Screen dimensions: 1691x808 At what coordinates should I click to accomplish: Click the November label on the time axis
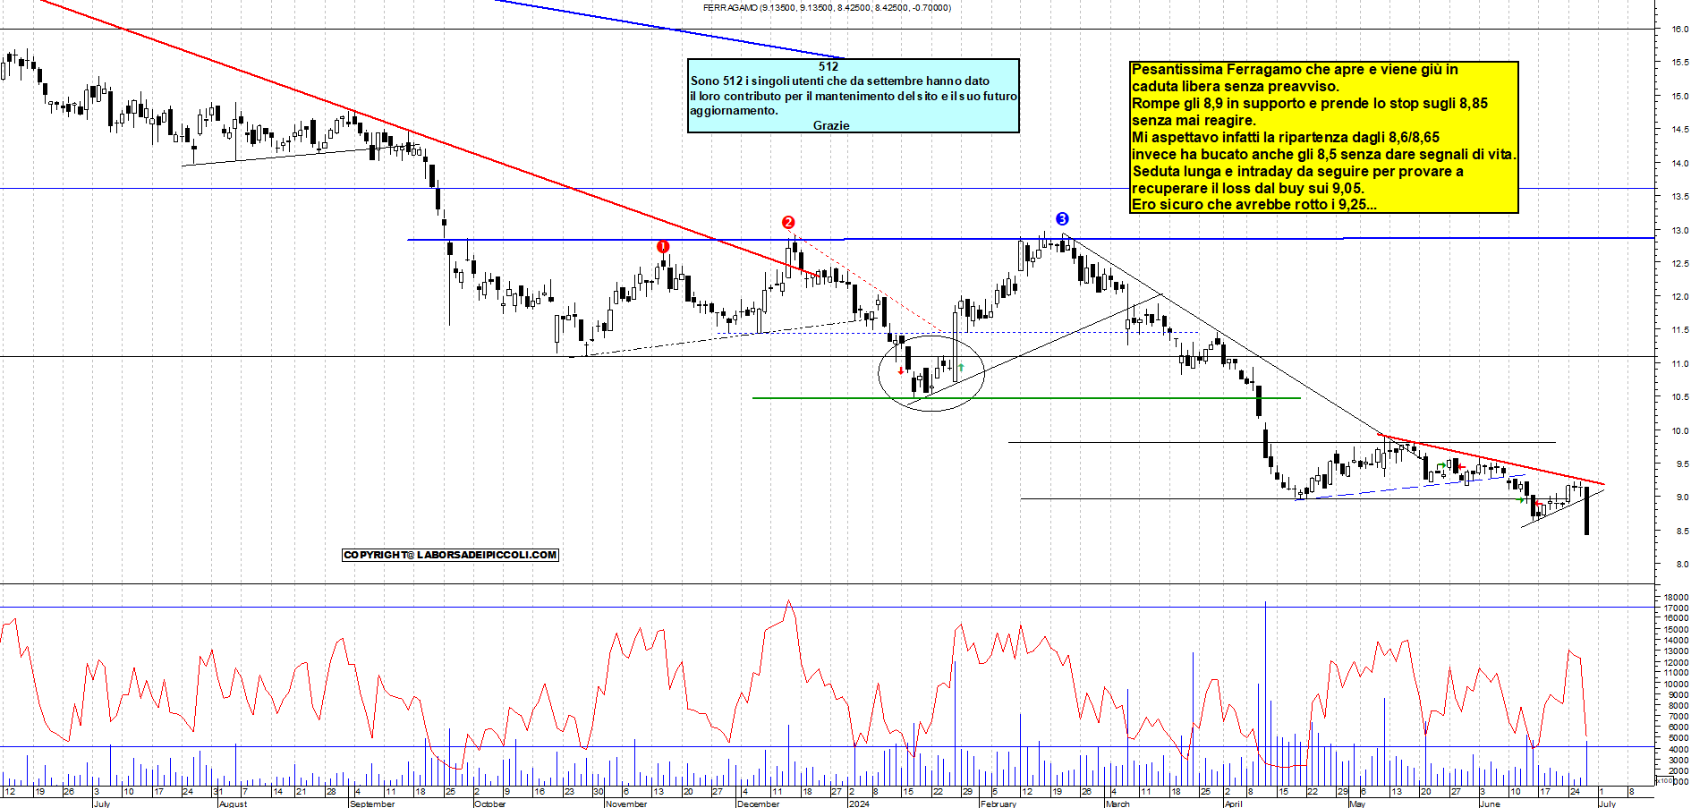tap(626, 804)
